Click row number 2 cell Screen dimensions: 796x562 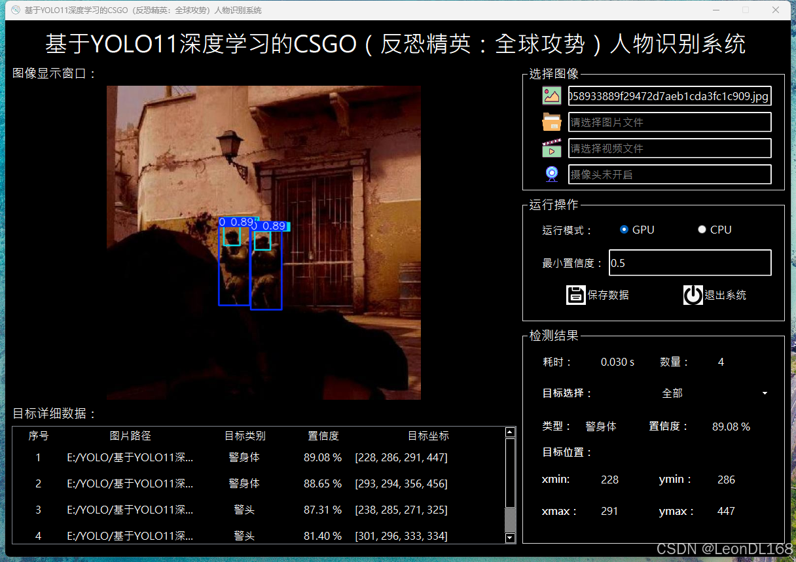(x=38, y=483)
